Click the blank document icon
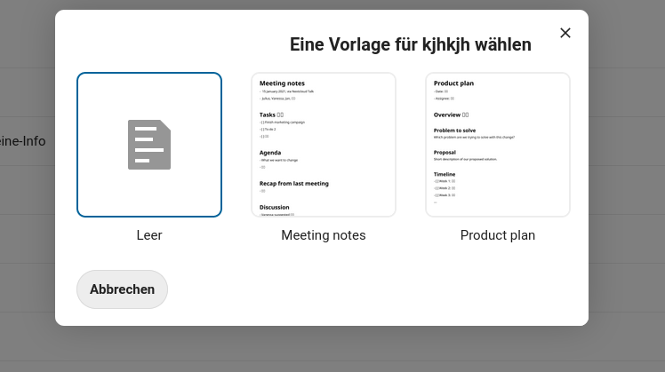665x372 pixels. (149, 145)
